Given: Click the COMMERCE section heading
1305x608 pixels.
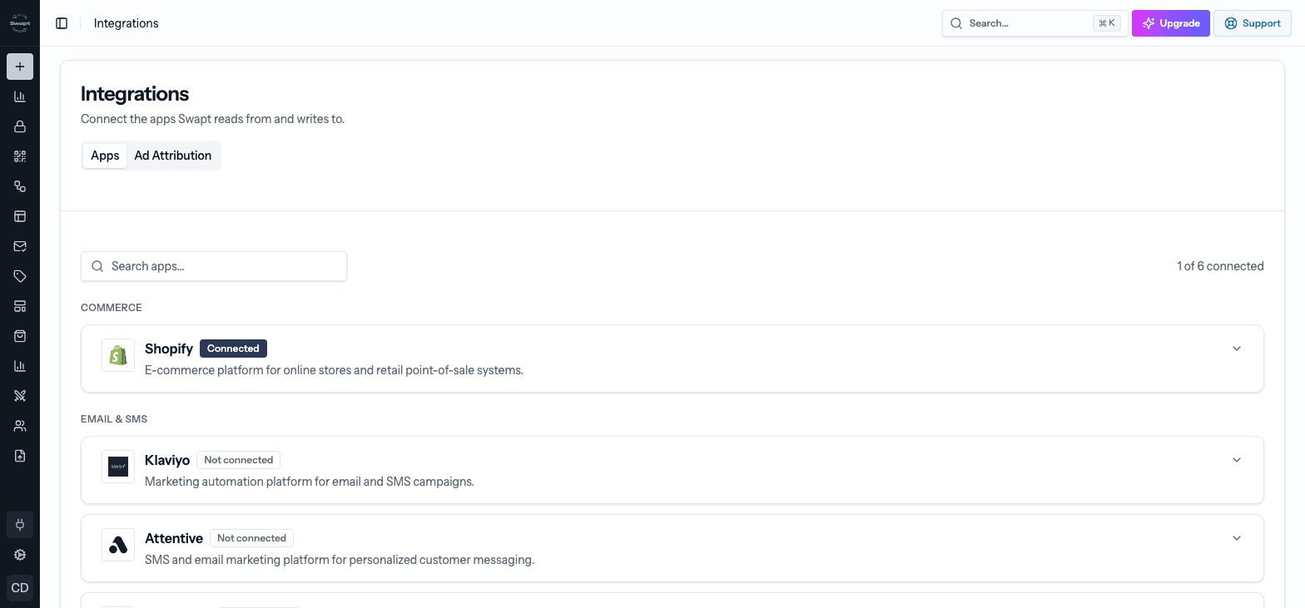Looking at the screenshot, I should click(112, 308).
